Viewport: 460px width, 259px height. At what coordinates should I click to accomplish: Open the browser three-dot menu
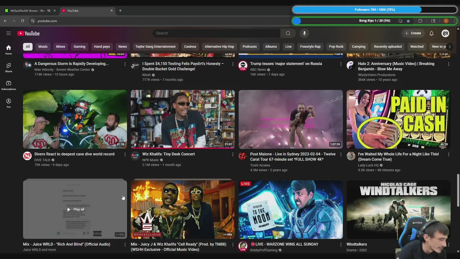[x=455, y=21]
